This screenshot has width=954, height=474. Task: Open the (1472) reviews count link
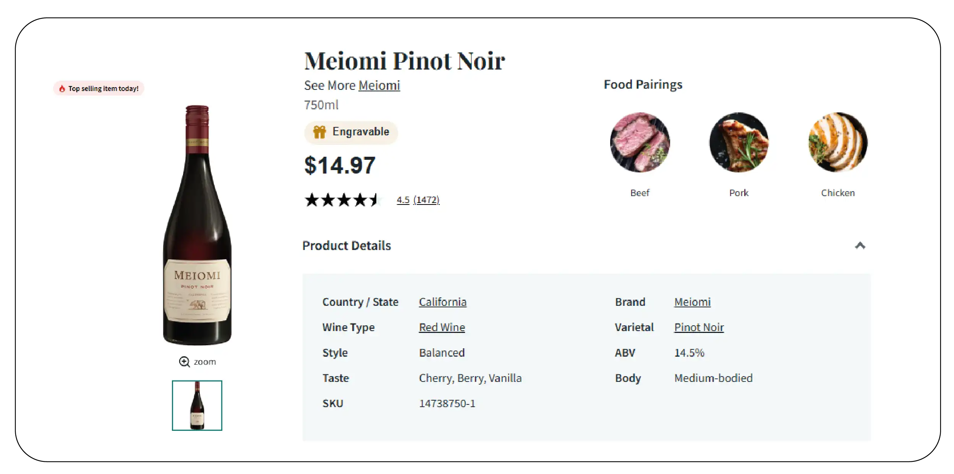point(426,200)
